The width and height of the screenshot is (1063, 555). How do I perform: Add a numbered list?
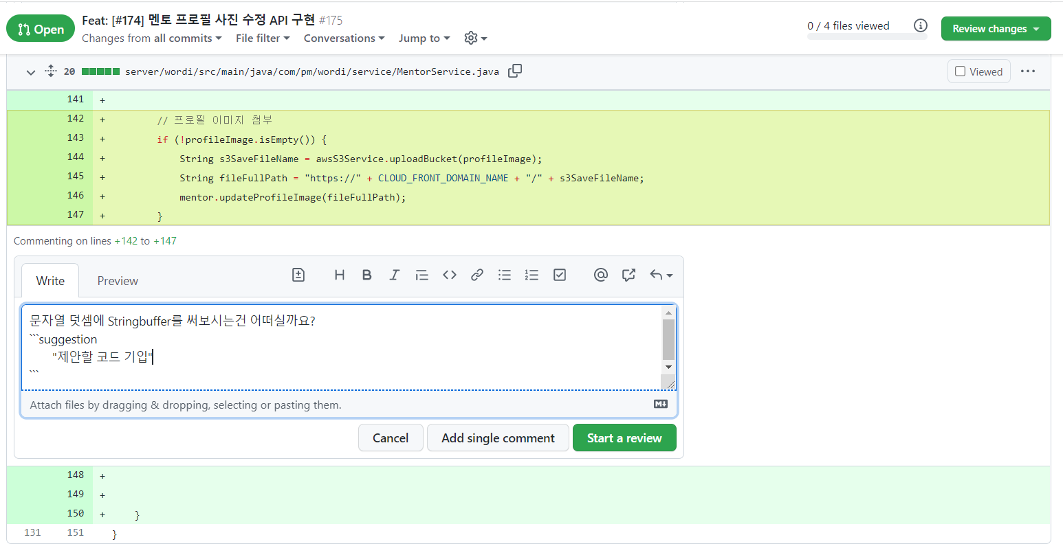pyautogui.click(x=531, y=275)
